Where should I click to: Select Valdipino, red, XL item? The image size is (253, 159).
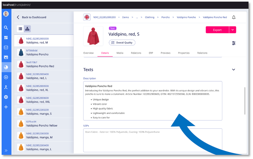coord(44,88)
